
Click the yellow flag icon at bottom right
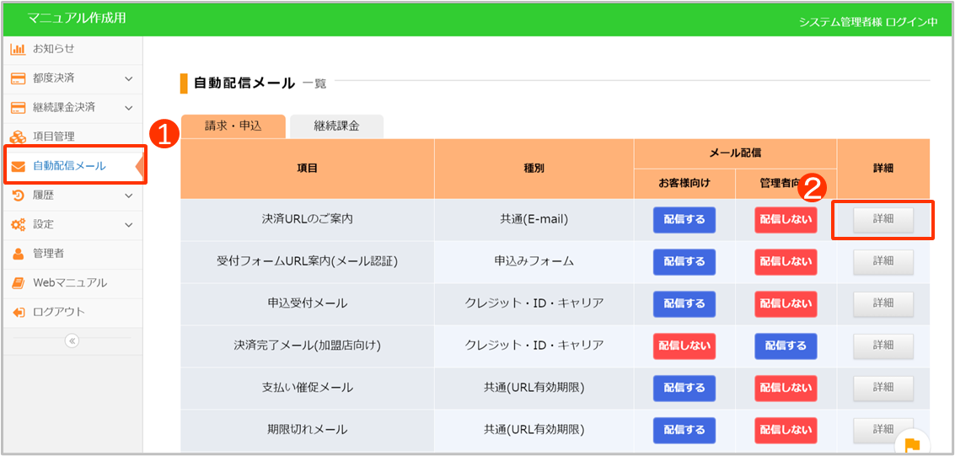coord(912,446)
